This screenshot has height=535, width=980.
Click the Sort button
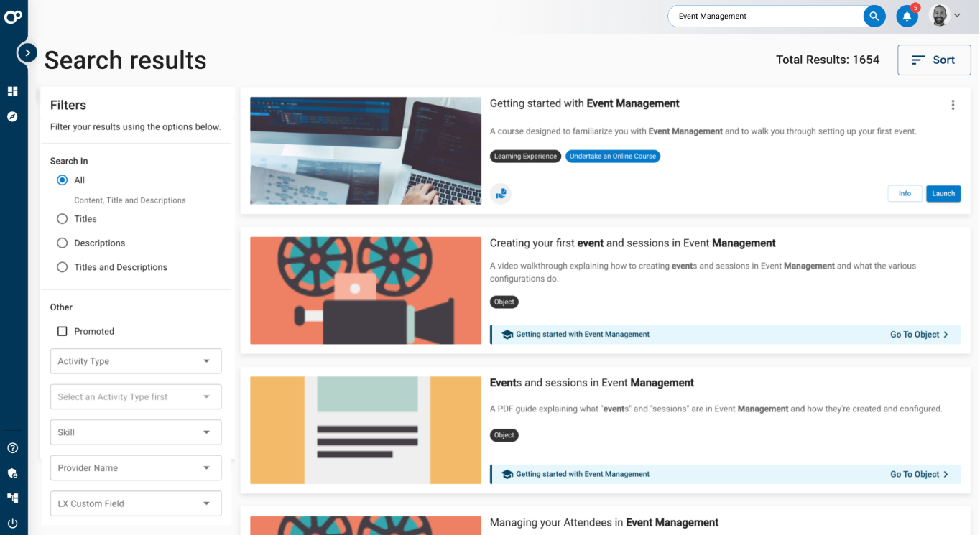click(x=933, y=60)
